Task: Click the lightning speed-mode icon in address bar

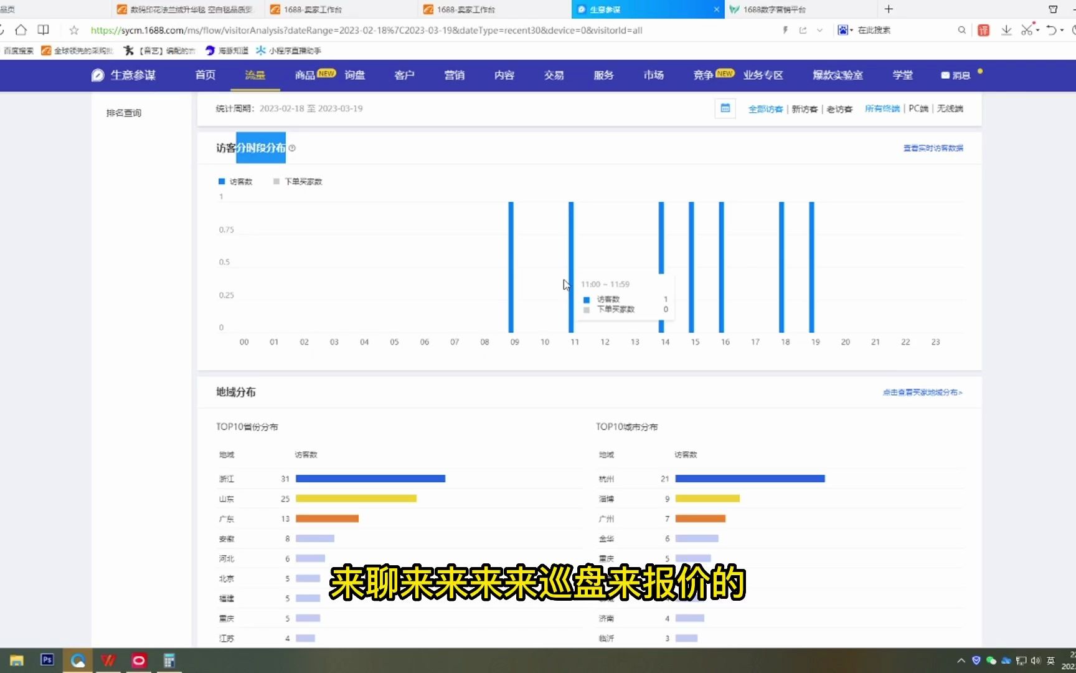Action: (785, 30)
